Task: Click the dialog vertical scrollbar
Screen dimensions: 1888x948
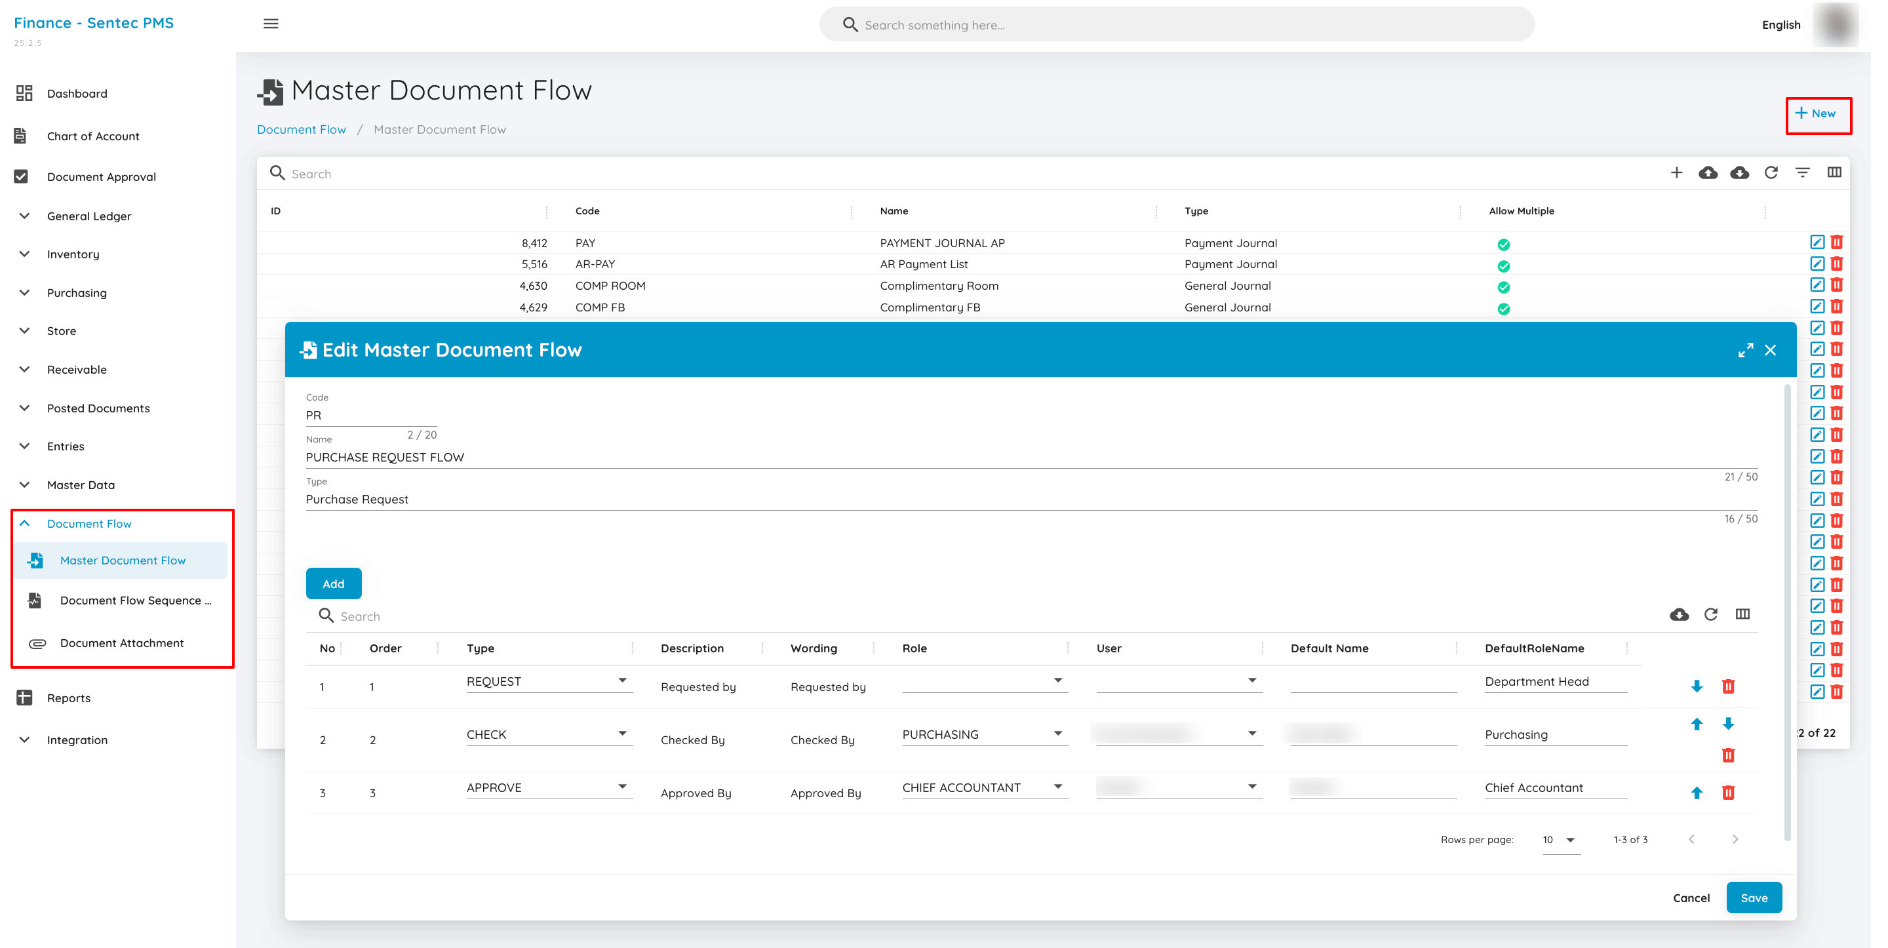Action: tap(1788, 612)
